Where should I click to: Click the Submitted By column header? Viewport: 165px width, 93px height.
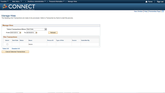(85, 40)
